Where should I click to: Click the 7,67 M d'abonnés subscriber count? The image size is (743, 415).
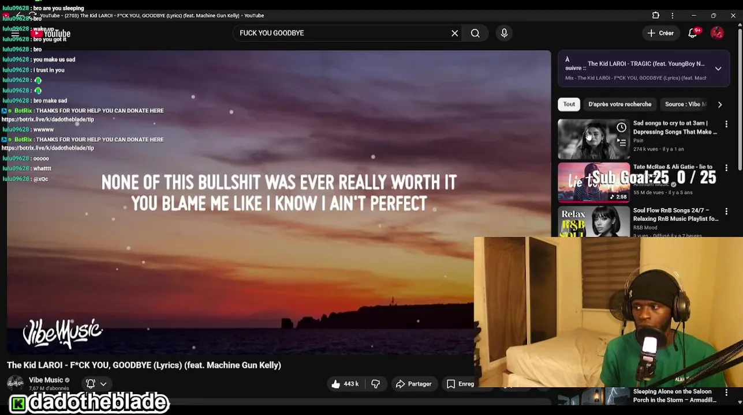[49, 388]
